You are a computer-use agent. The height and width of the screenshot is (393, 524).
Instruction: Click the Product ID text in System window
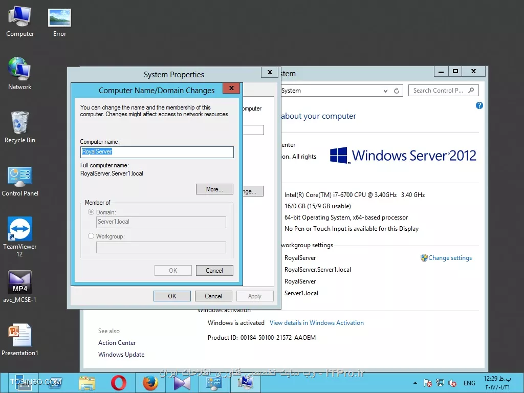(x=261, y=338)
